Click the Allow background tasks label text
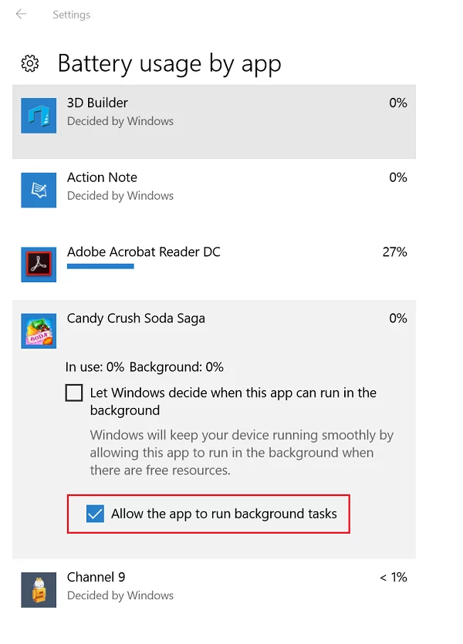Screen dimensions: 463x644 coord(224,514)
